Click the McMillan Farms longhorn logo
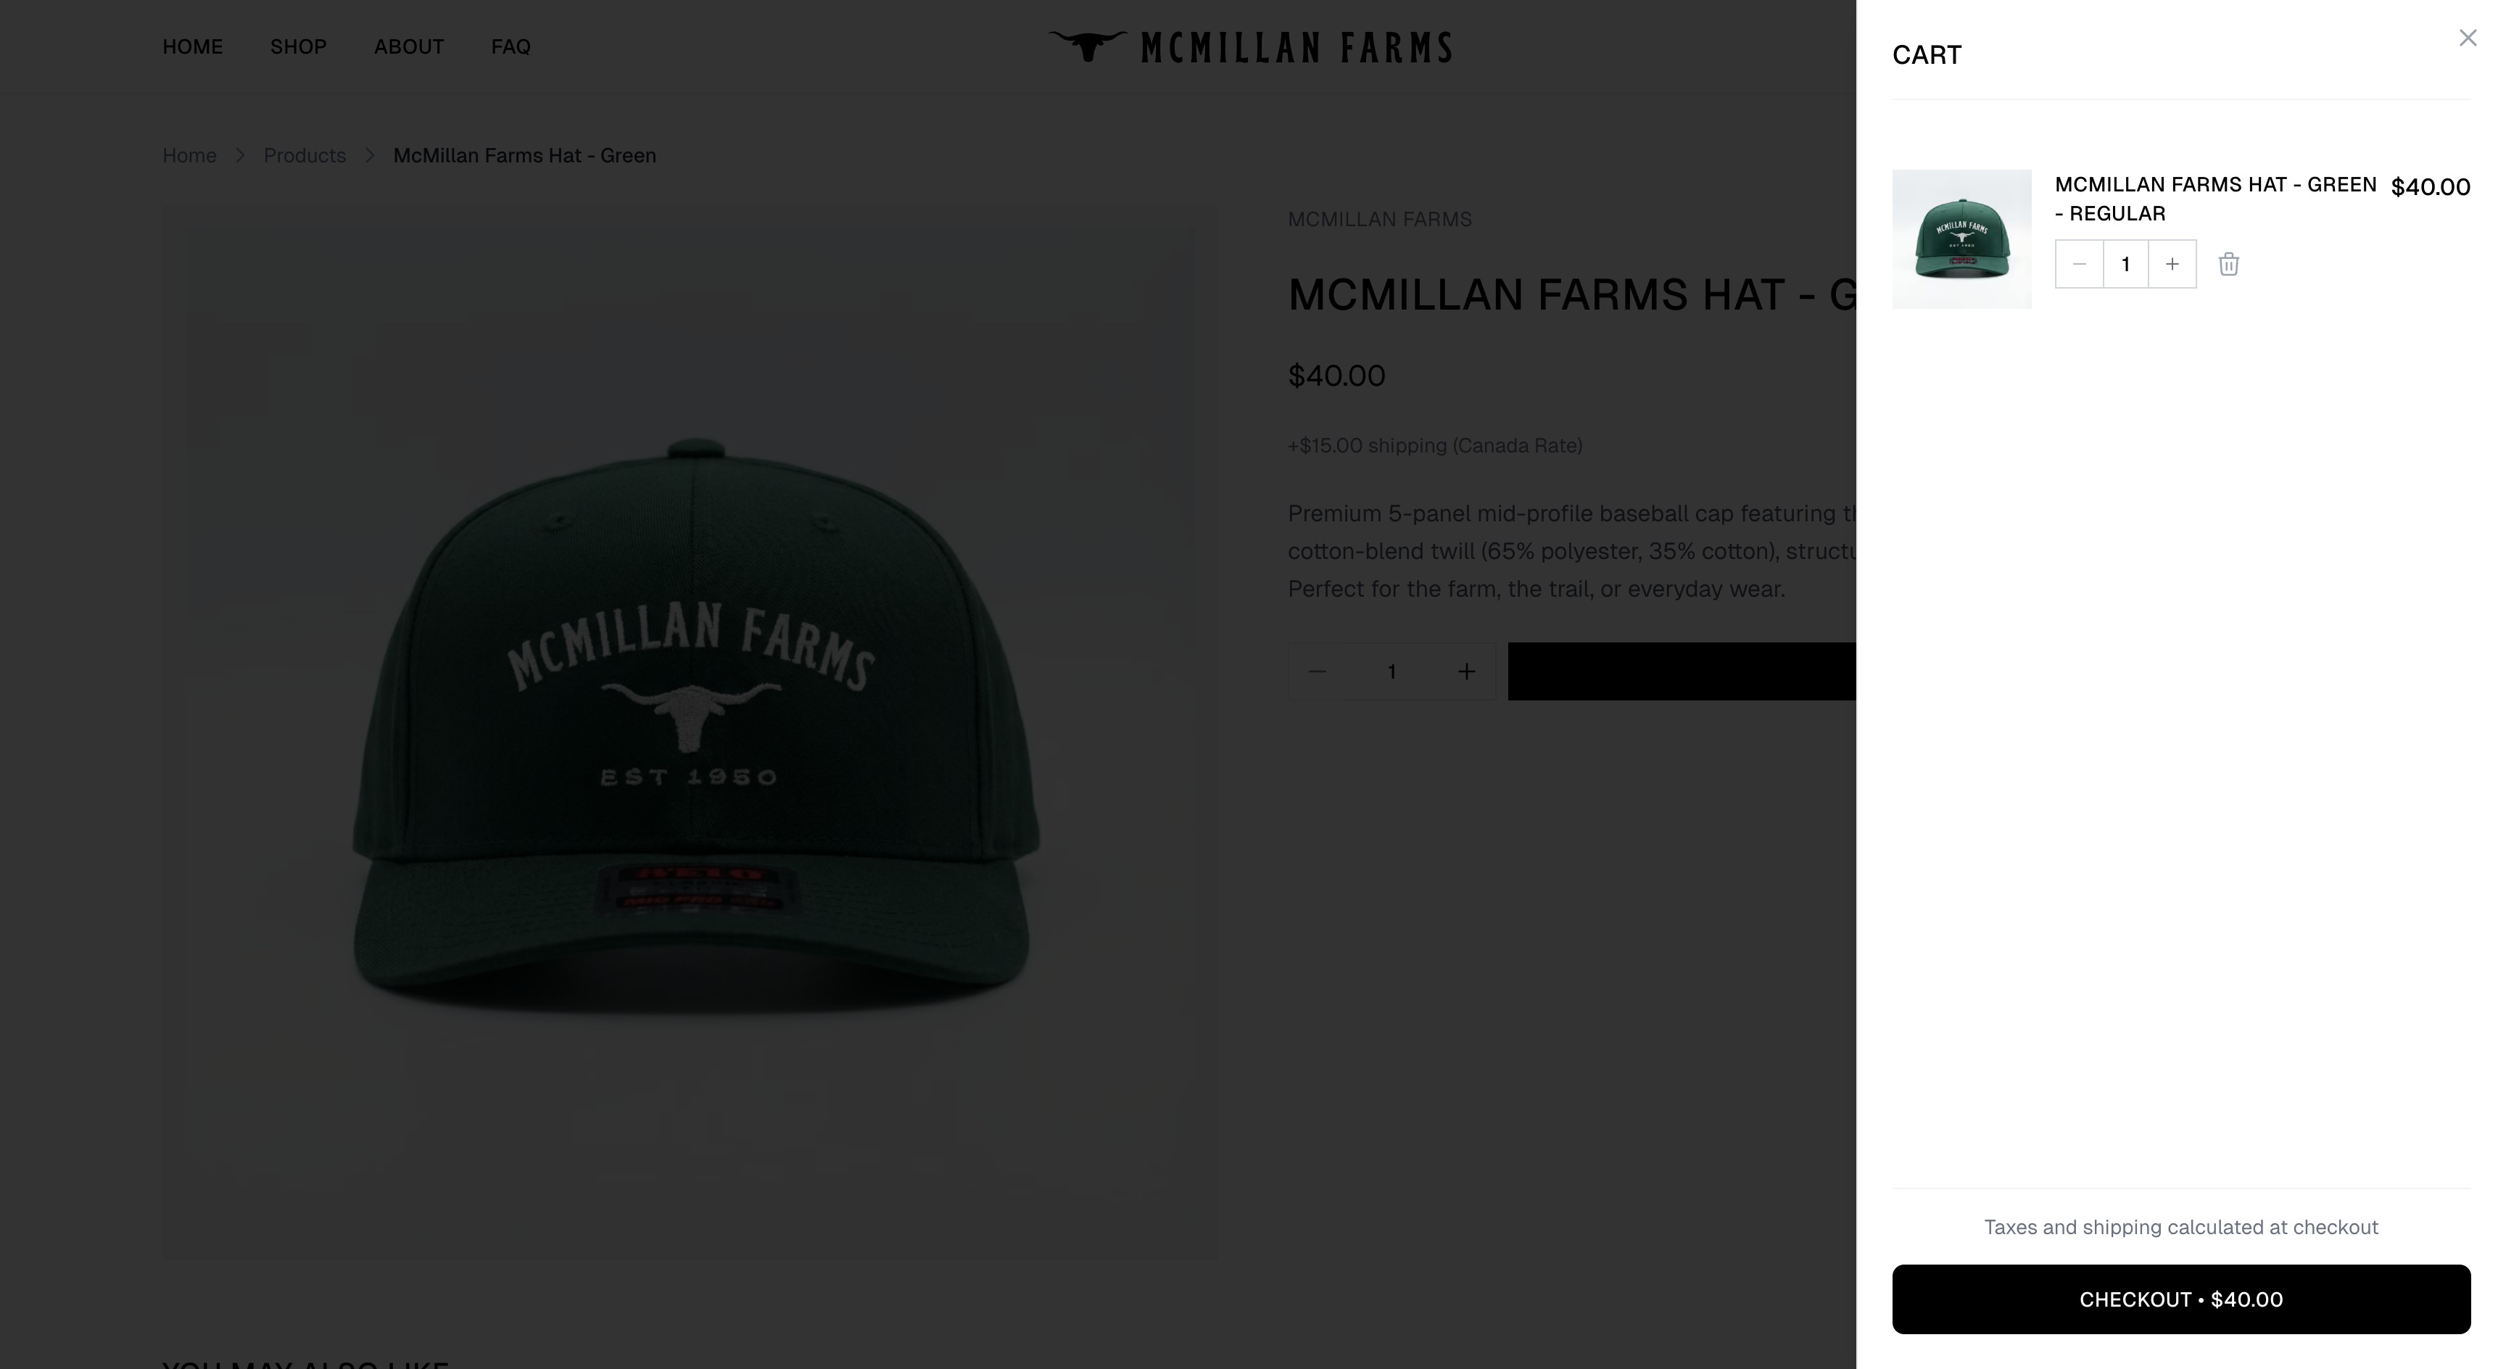 [x=1250, y=46]
